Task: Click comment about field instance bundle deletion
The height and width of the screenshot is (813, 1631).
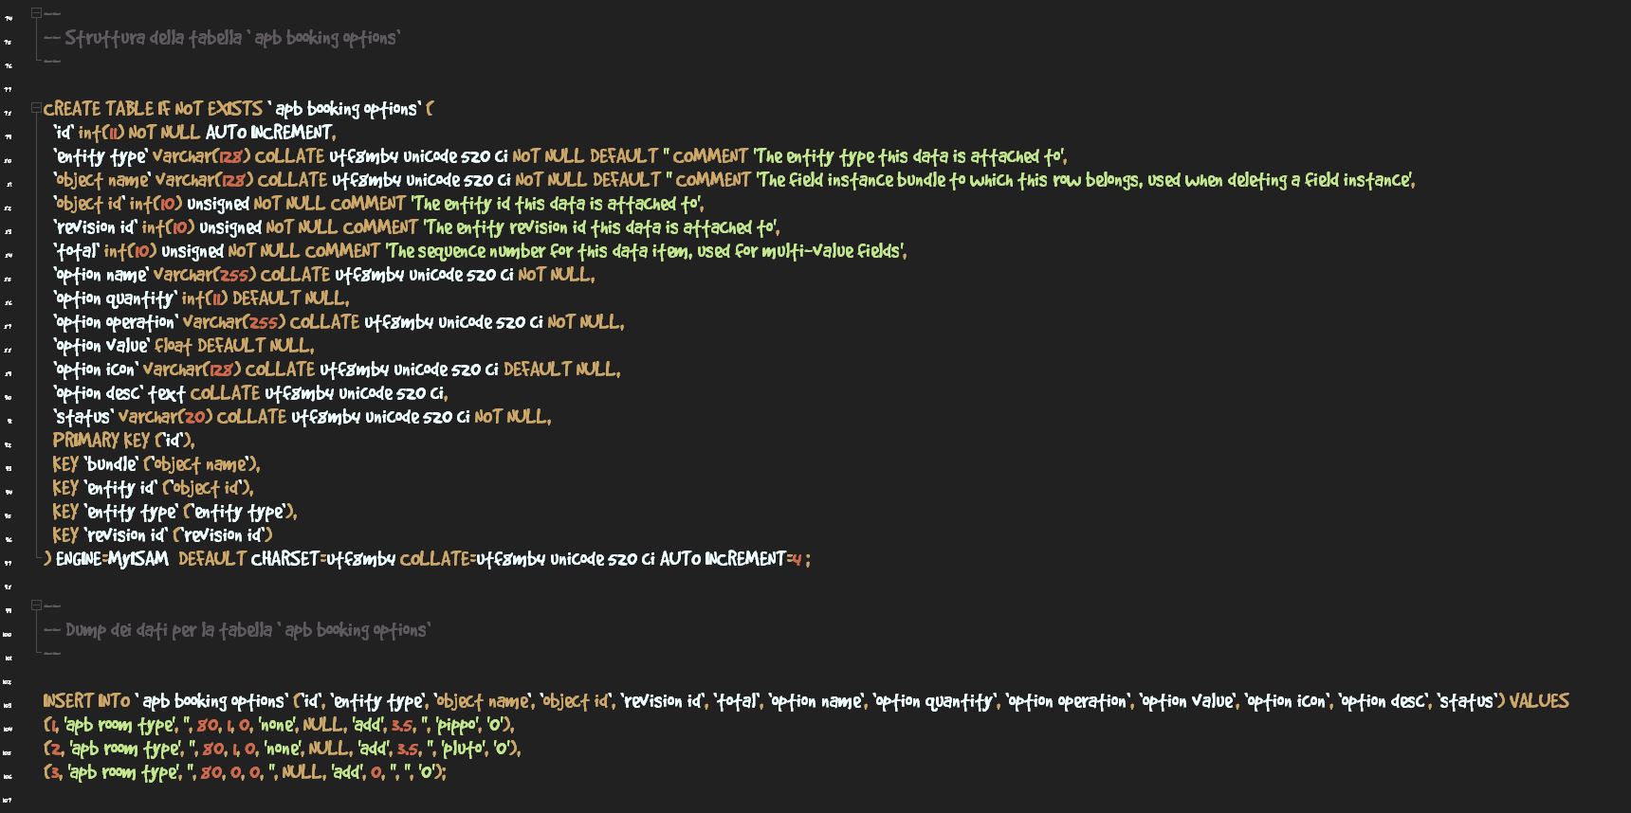Action: 1086,180
